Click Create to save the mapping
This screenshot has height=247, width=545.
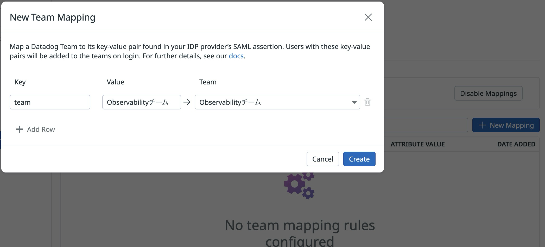pyautogui.click(x=359, y=159)
